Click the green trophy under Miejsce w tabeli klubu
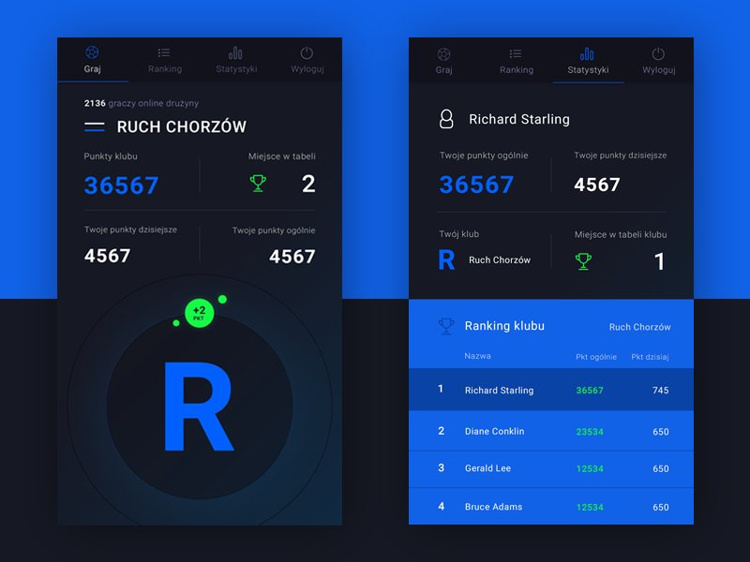The height and width of the screenshot is (562, 750). pos(583,261)
